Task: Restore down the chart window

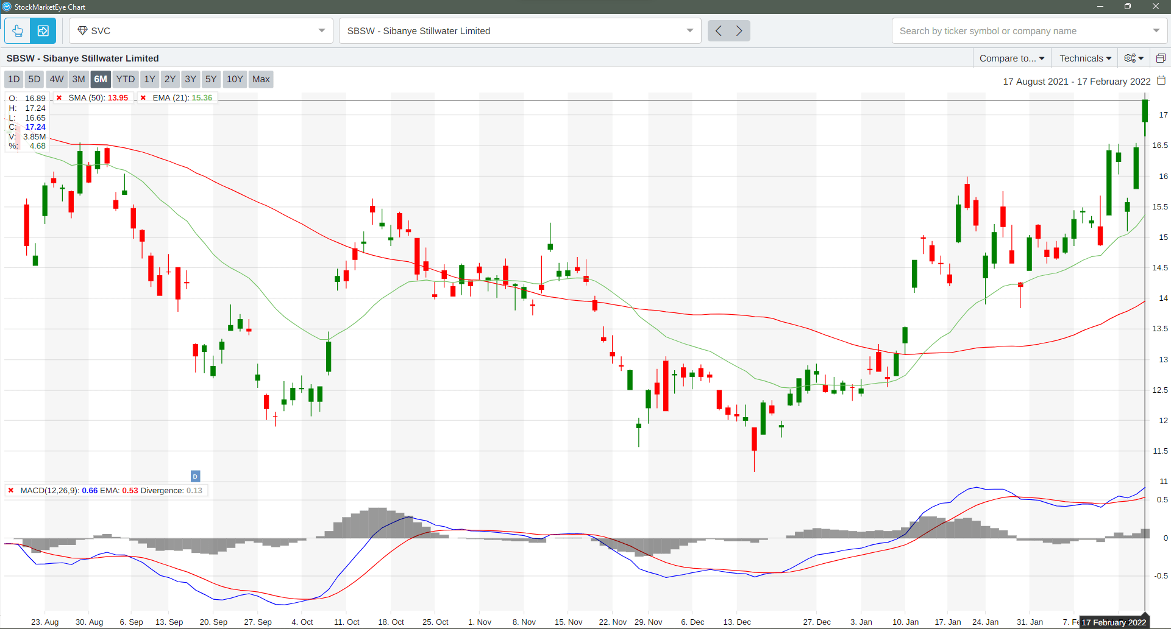Action: click(1128, 7)
